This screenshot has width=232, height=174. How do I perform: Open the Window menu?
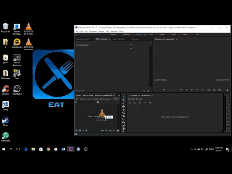point(115,31)
